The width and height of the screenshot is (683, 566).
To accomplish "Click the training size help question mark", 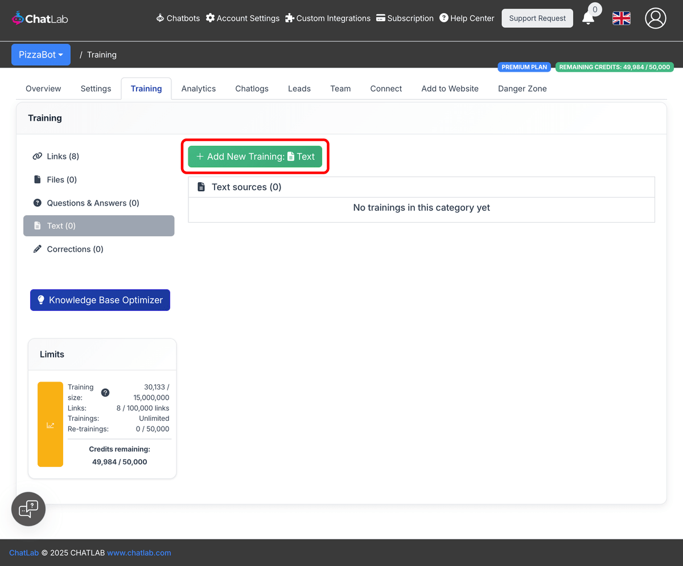I will point(105,392).
